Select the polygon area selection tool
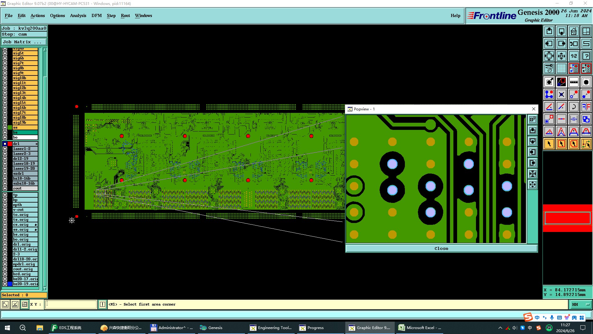593x334 pixels. tap(574, 144)
